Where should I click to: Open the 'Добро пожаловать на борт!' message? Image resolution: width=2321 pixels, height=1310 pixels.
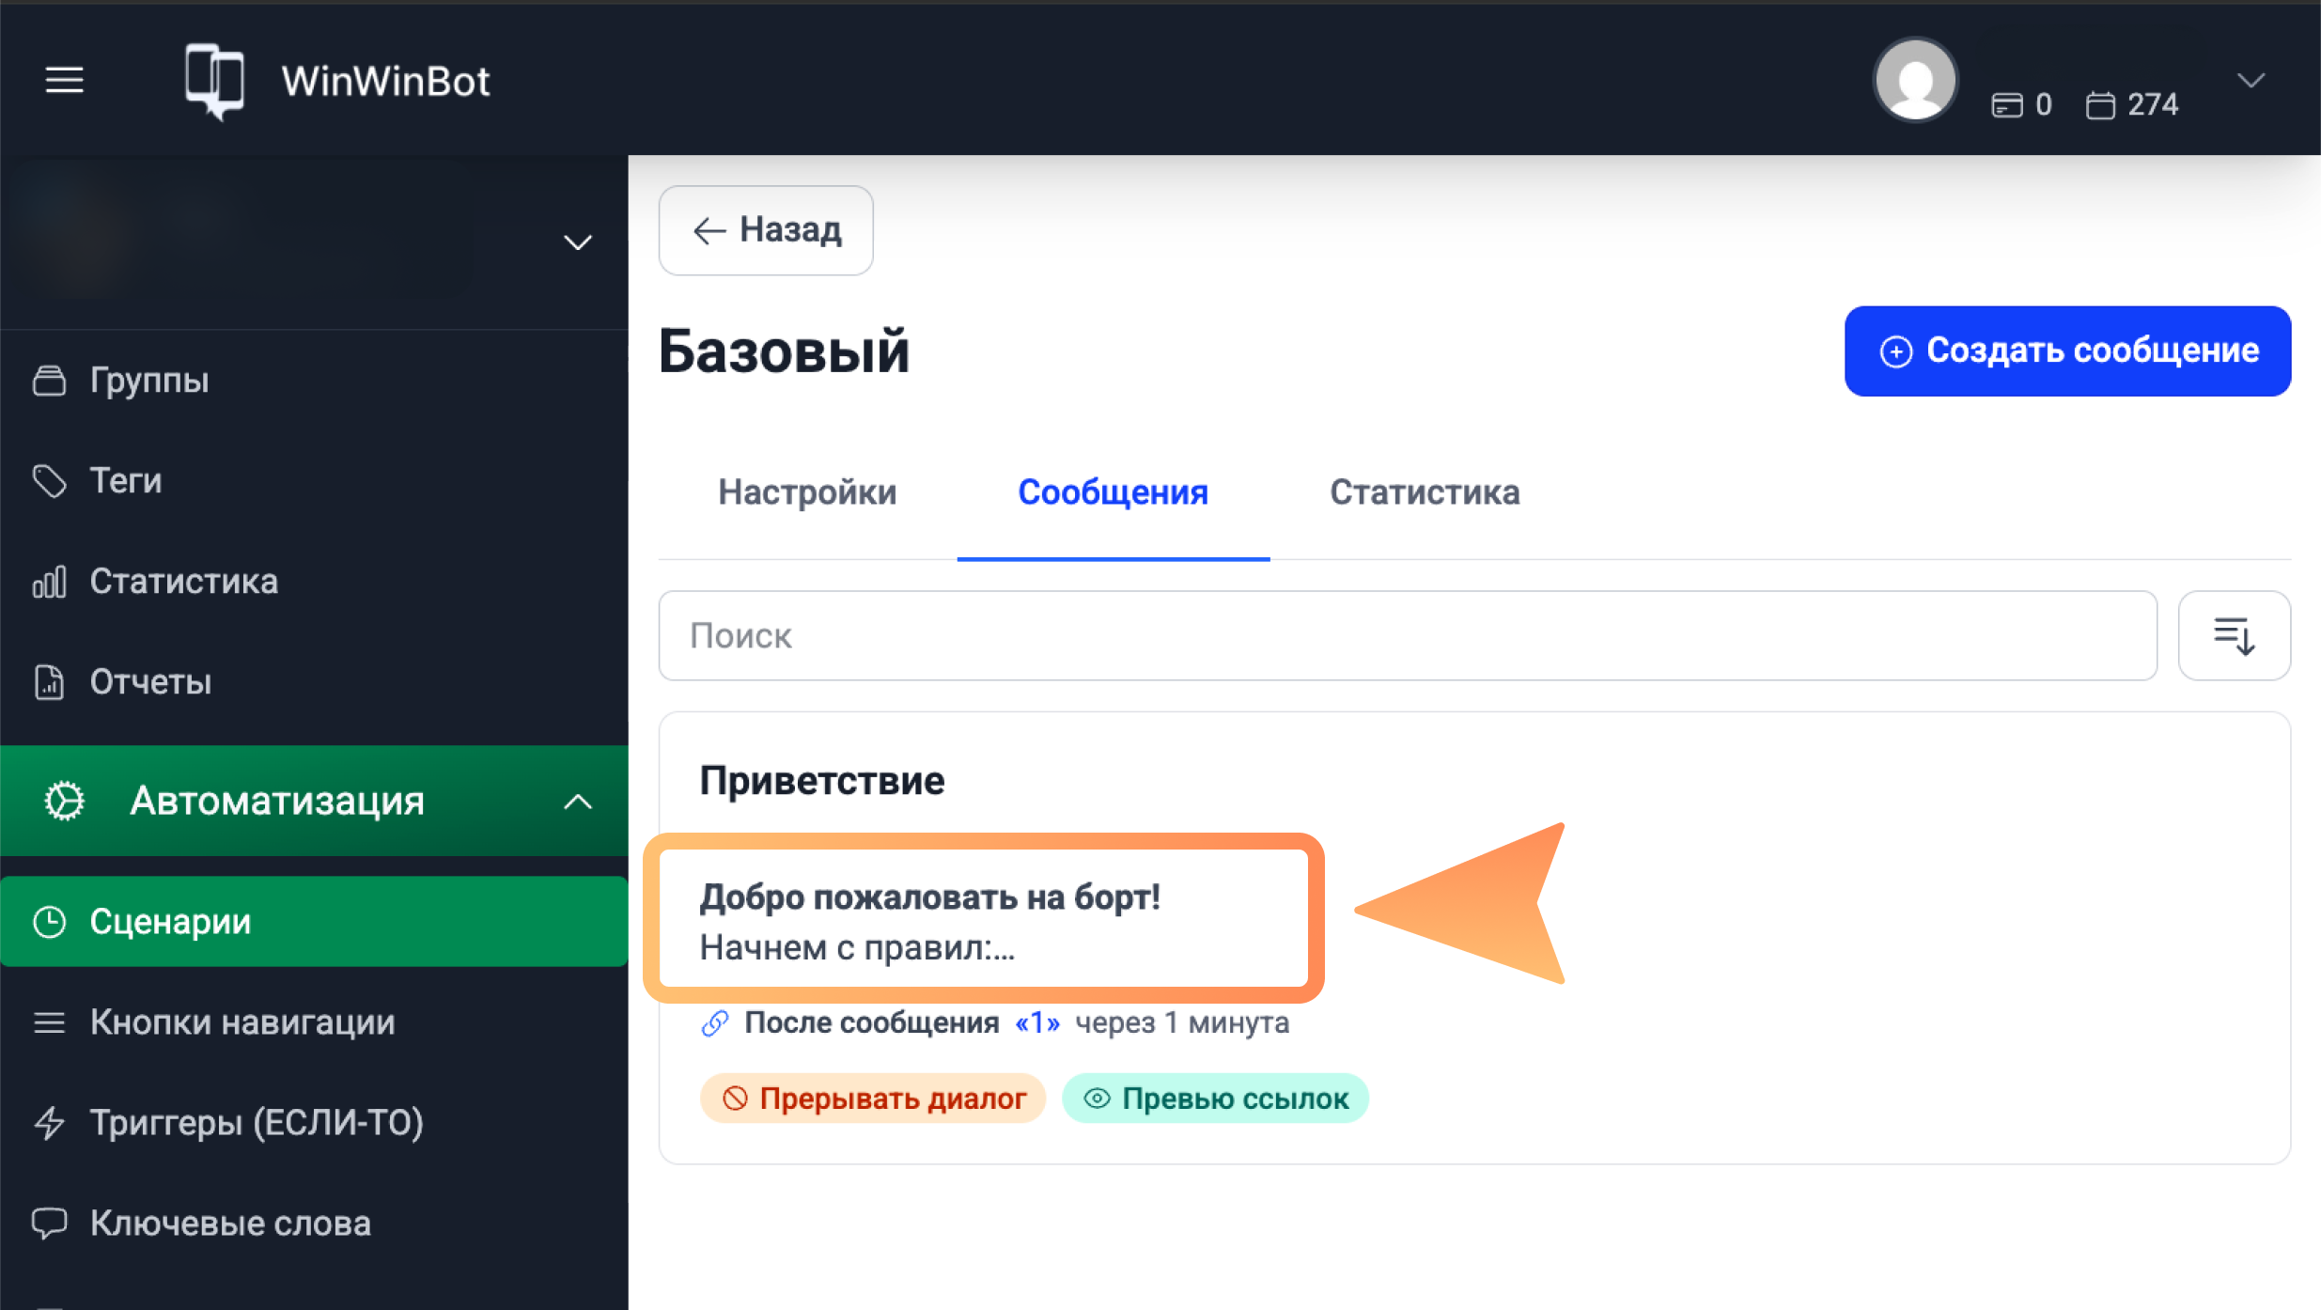click(982, 920)
